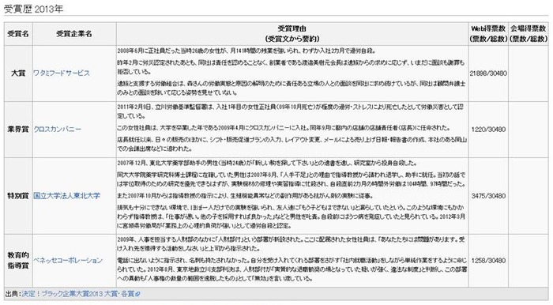
Task: Open the クロスカンパニー link
Action: [x=57, y=130]
